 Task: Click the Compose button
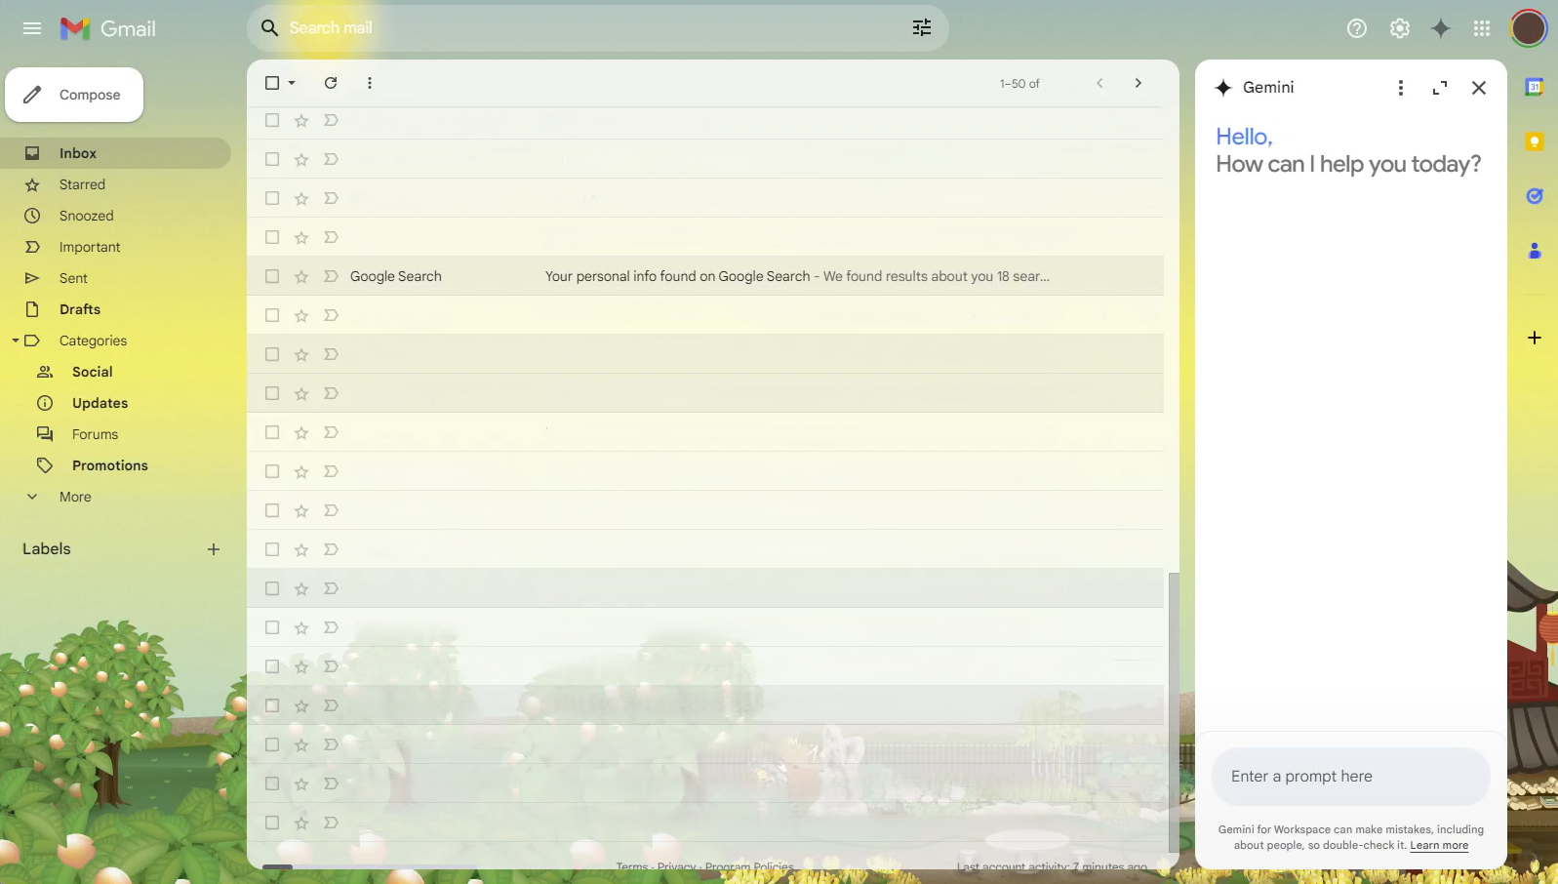point(74,95)
